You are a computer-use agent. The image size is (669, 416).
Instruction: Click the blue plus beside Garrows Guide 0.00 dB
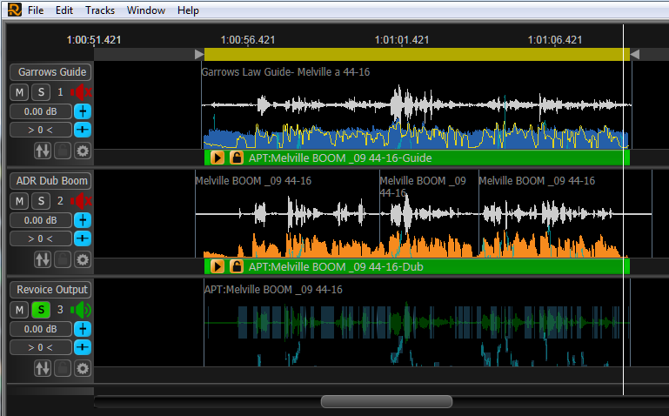click(83, 111)
